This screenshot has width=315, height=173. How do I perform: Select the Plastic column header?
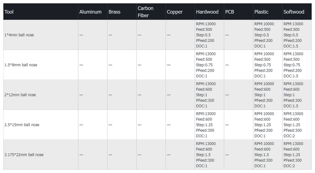pos(261,12)
